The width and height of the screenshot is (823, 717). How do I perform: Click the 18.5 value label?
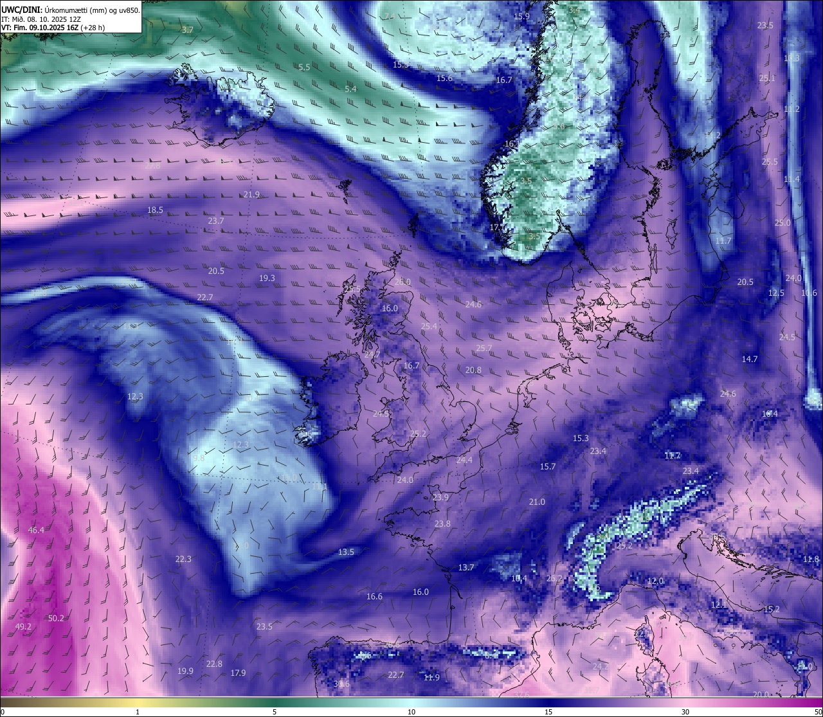tap(155, 210)
